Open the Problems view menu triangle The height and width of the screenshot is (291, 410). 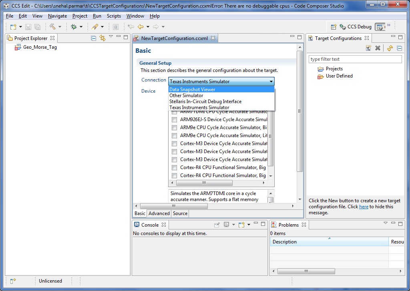tap(386, 223)
